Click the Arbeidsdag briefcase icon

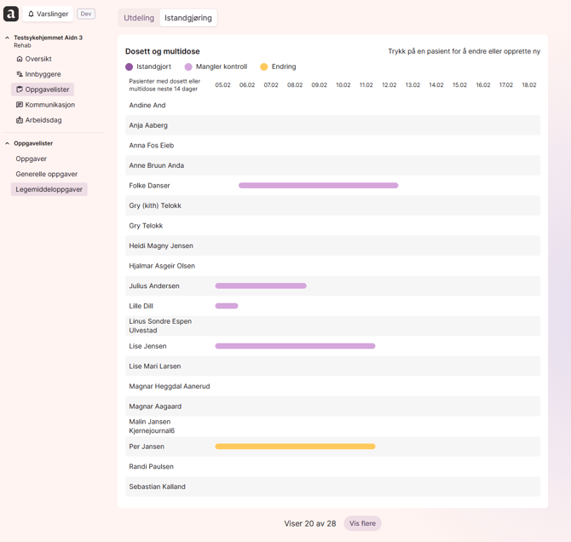coord(20,120)
